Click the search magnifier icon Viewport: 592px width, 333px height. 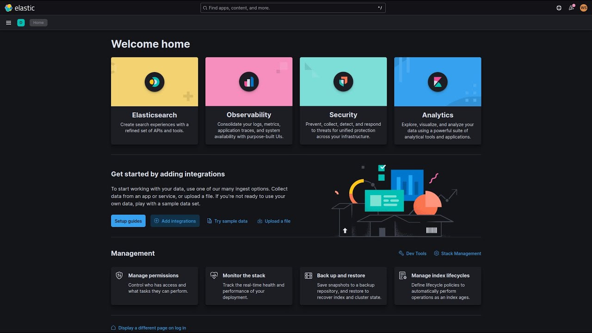205,8
